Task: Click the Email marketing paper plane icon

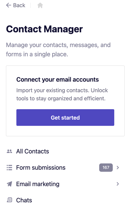Action: click(9, 184)
